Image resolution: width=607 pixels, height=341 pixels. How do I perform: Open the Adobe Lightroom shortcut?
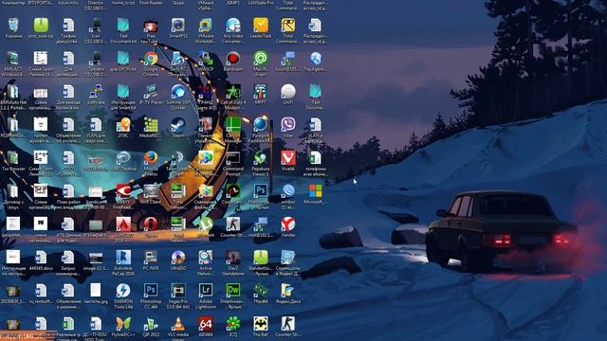206,291
